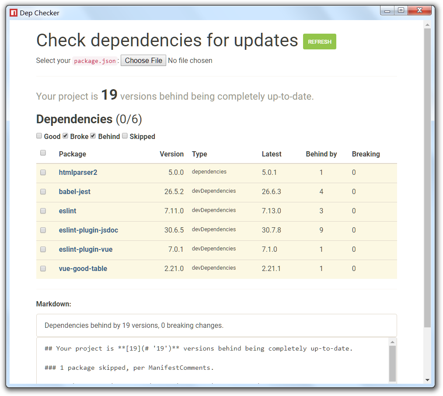Click latest version 30.7.8 cell

tap(271, 230)
